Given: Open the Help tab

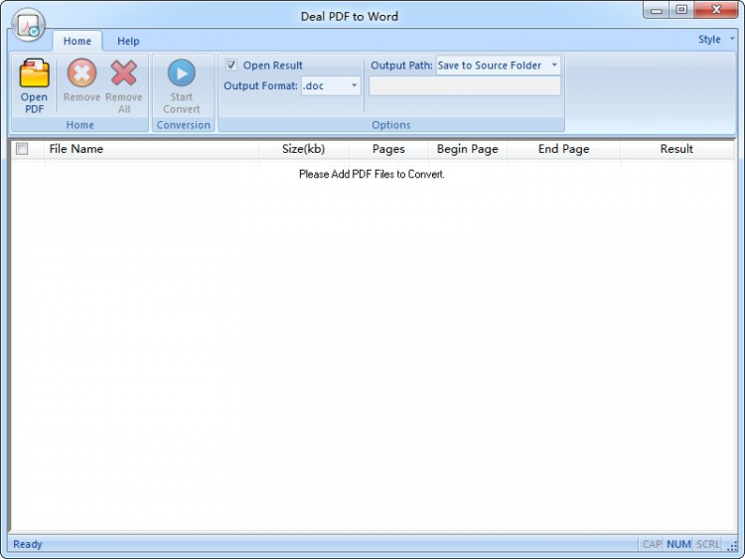Looking at the screenshot, I should (x=128, y=42).
